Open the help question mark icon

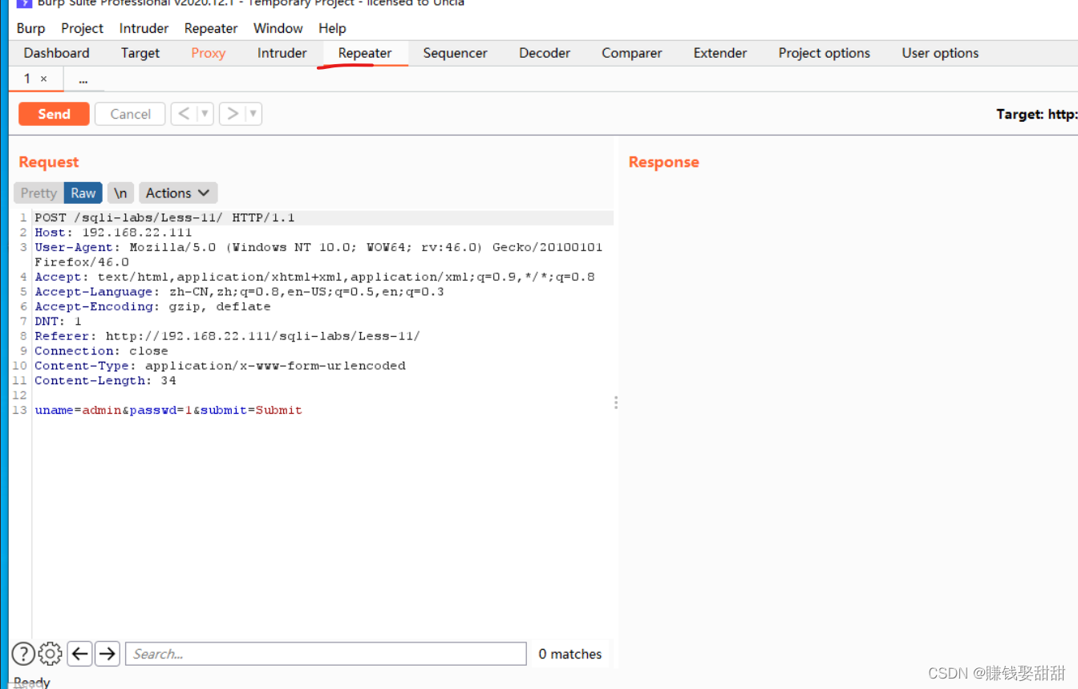point(23,654)
